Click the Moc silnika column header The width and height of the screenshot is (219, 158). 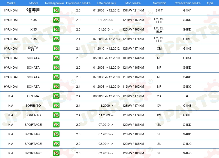point(133,3)
